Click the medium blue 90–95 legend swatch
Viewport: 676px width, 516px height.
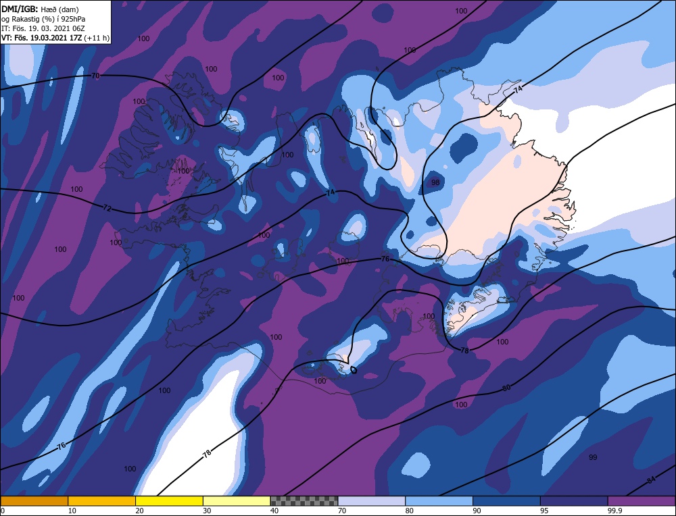pos(506,500)
